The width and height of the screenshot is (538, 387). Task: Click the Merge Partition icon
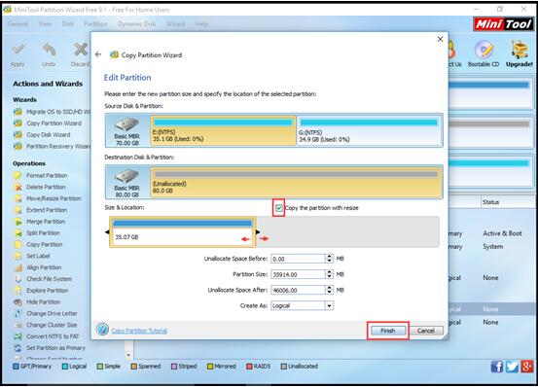coord(18,222)
